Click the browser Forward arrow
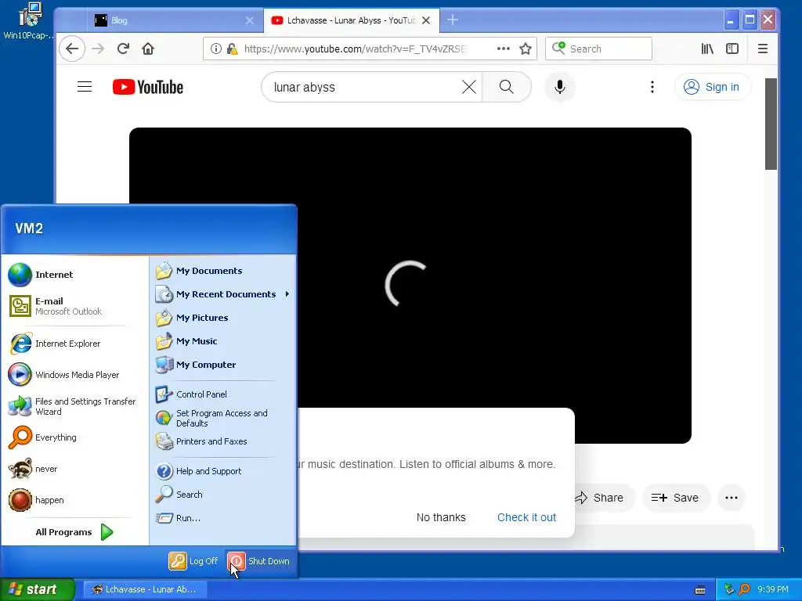This screenshot has height=601, width=802. coord(98,49)
